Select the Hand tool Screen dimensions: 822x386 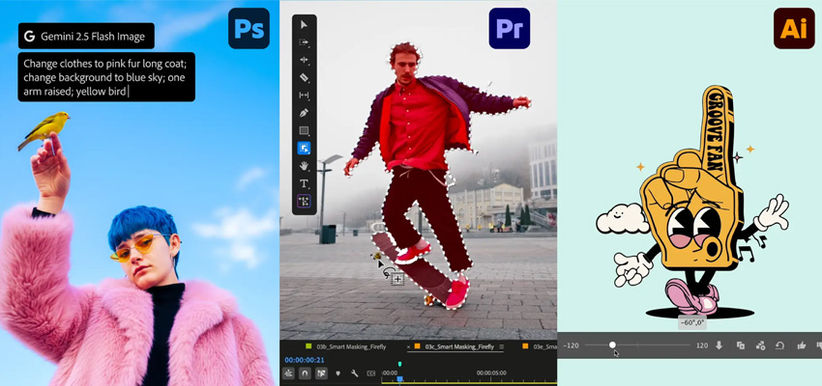[304, 166]
